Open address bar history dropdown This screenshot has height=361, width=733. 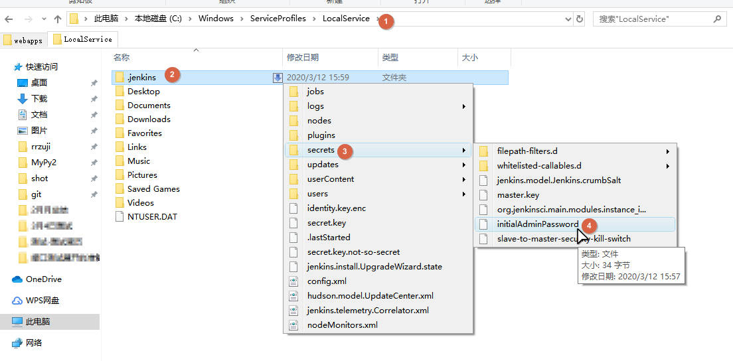[568, 19]
